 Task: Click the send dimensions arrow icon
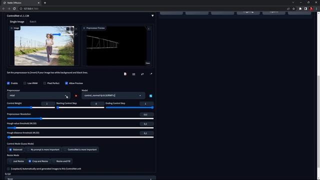tap(151, 74)
